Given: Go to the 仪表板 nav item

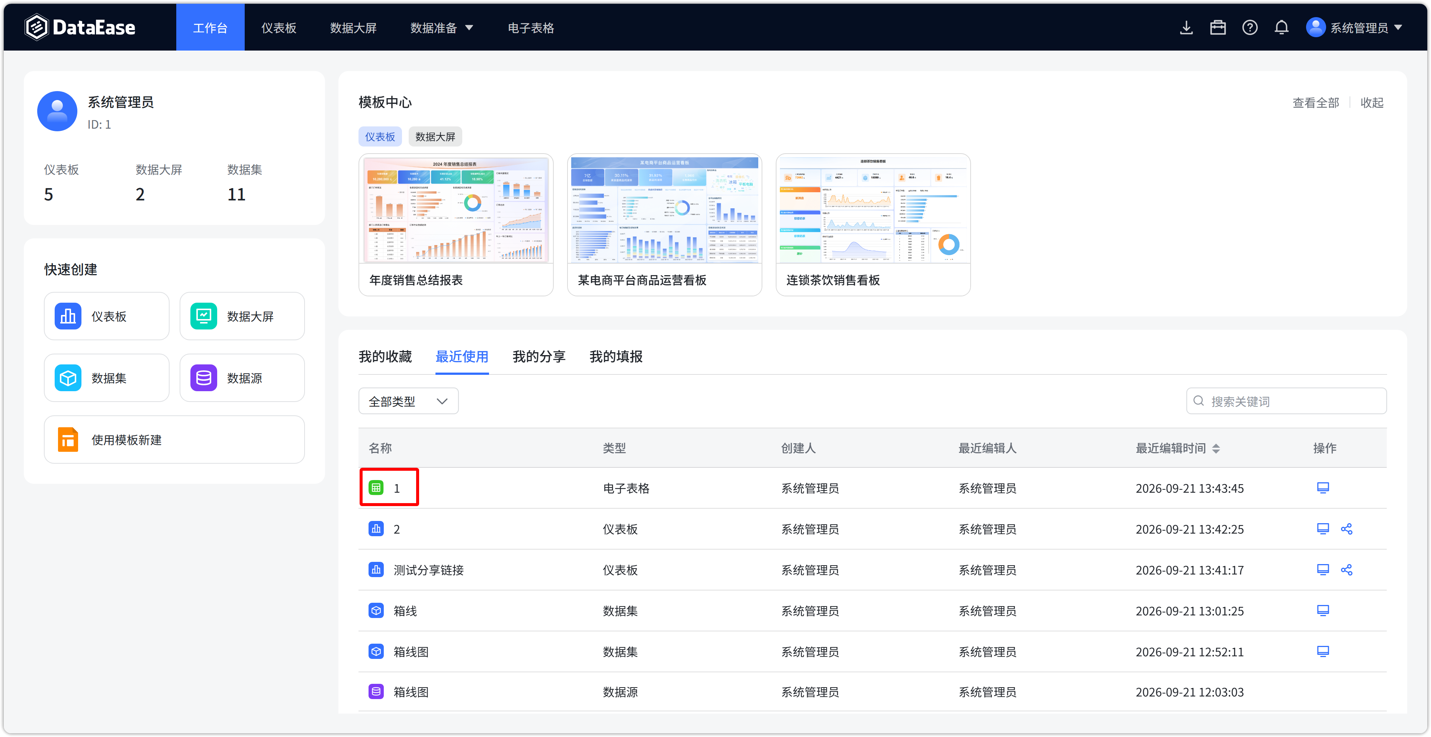Looking at the screenshot, I should tap(279, 28).
